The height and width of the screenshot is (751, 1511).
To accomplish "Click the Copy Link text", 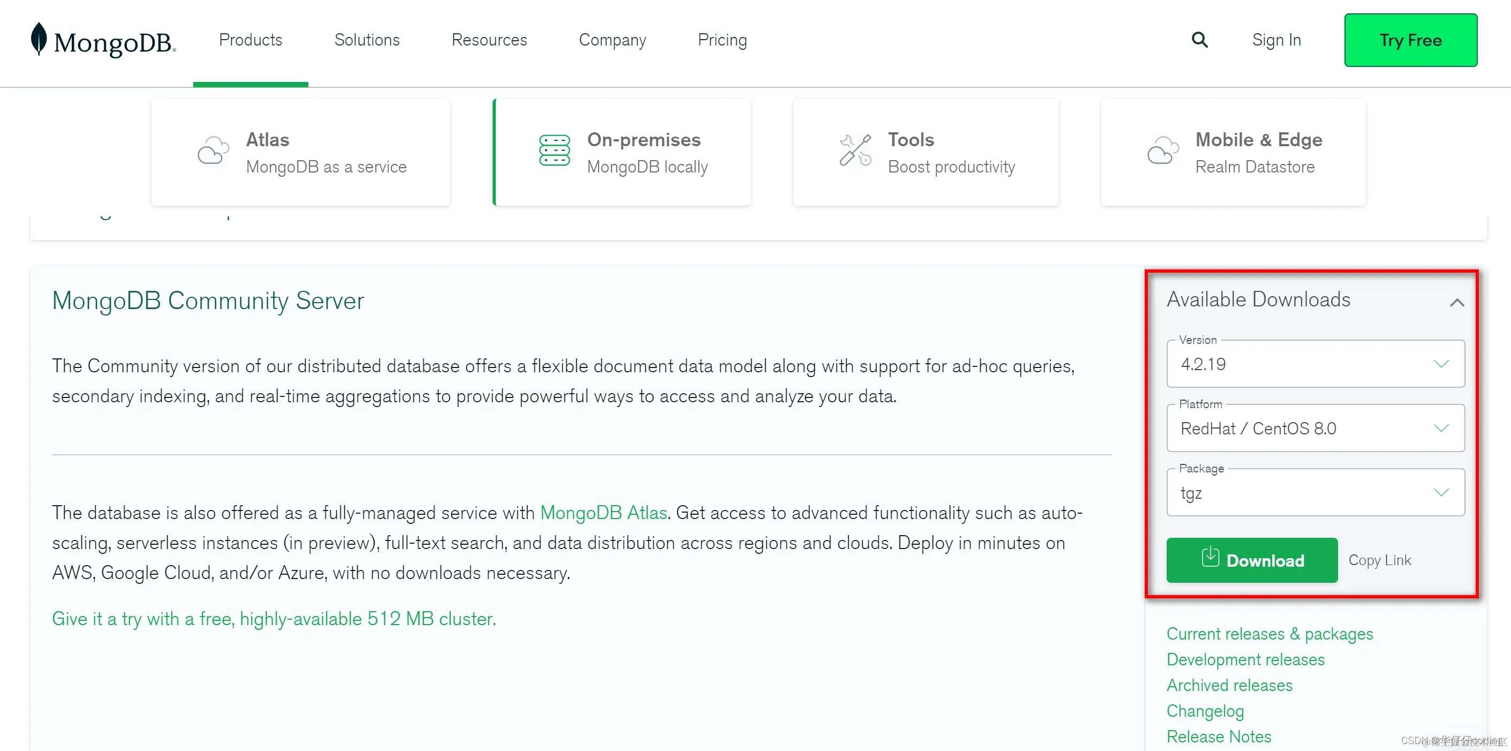I will 1380,560.
